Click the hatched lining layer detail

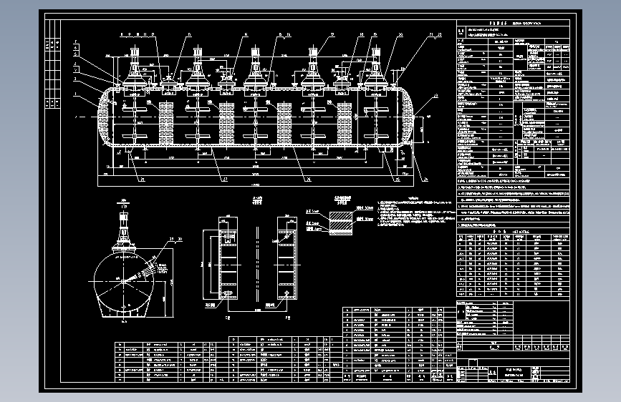tap(341, 223)
